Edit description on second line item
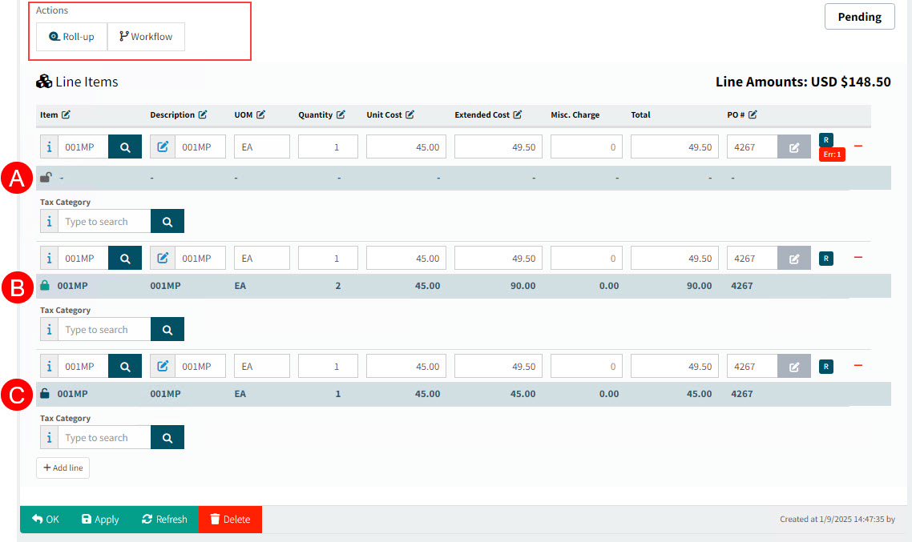 pos(163,258)
